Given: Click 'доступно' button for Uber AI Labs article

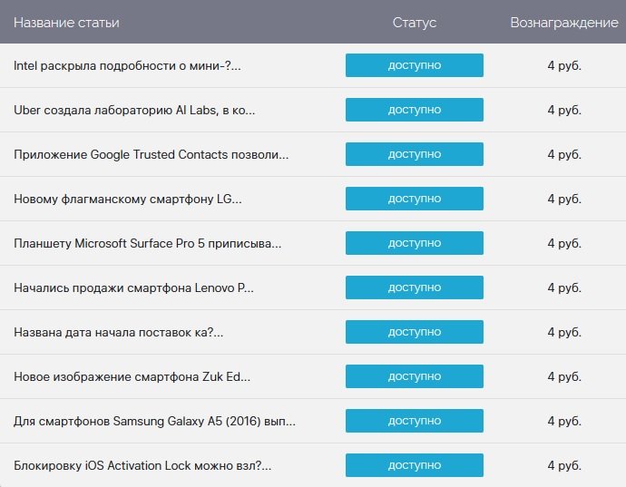Looking at the screenshot, I should 415,110.
